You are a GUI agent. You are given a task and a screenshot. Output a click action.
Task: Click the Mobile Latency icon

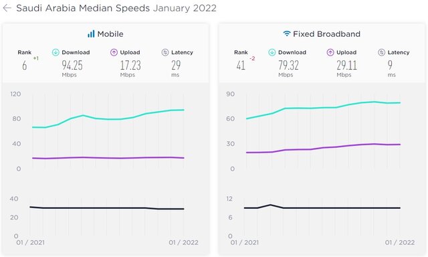(165, 52)
